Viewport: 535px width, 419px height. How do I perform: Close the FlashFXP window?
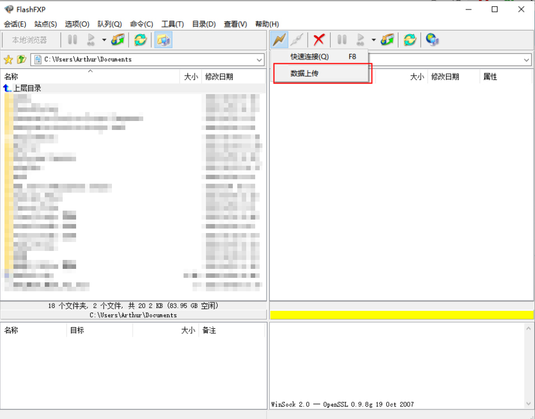521,9
